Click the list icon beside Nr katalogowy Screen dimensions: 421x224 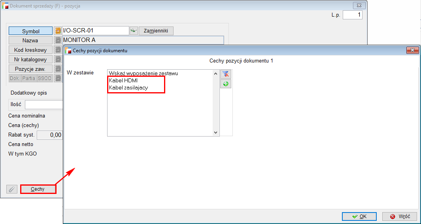tap(57, 59)
